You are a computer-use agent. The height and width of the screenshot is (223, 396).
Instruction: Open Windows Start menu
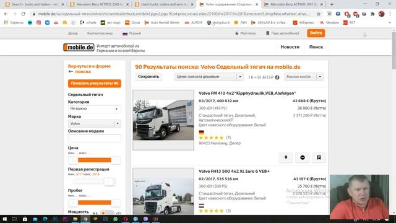tap(4, 219)
